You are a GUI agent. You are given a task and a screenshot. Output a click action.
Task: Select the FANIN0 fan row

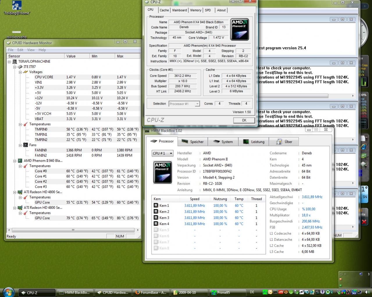(74, 150)
